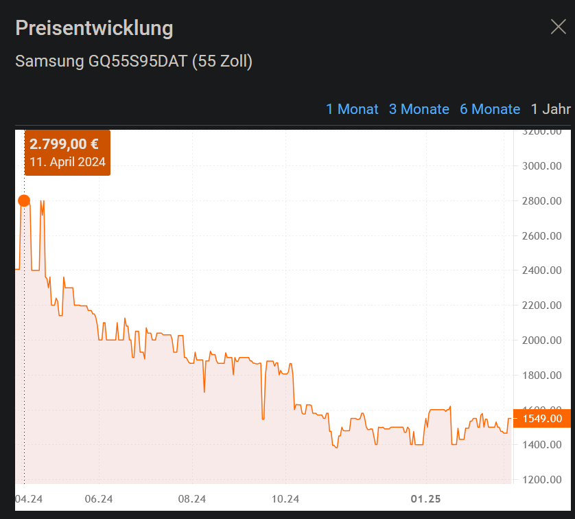
Task: Click the 04.24 axis label
Action: [x=30, y=499]
